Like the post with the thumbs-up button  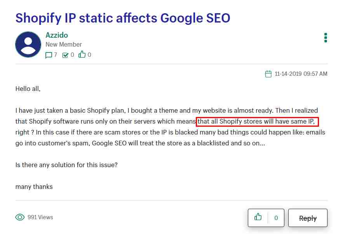point(258,217)
